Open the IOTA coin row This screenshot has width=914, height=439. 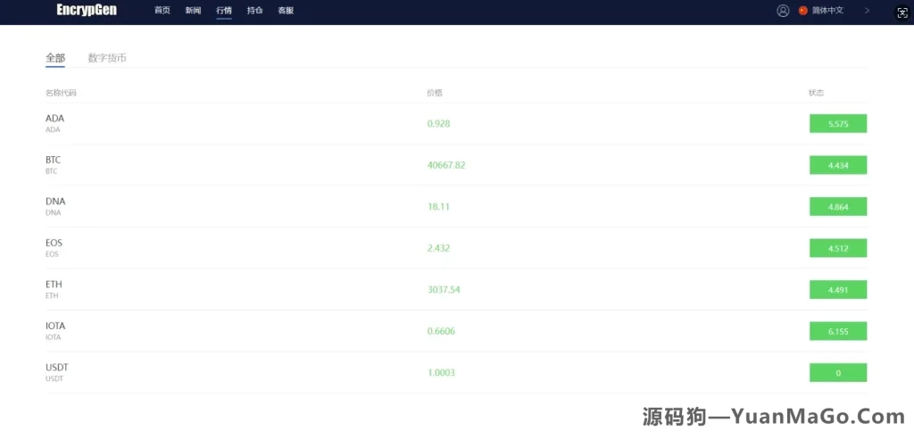456,331
